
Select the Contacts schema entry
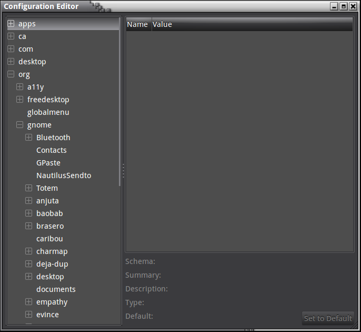pos(51,150)
